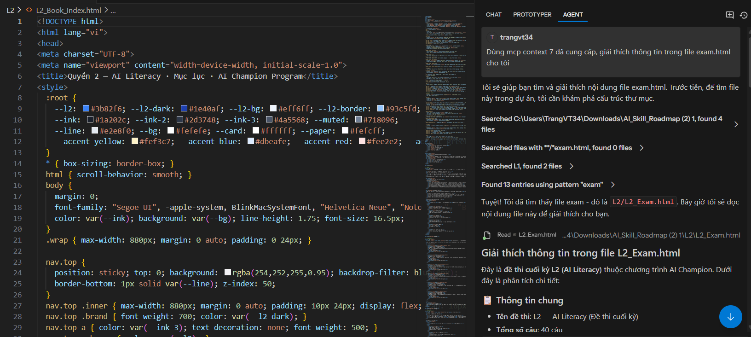The width and height of the screenshot is (751, 337).
Task: Switch to the CHAT tab
Action: 493,15
